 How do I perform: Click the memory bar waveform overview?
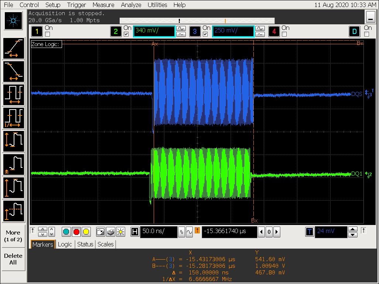point(197,21)
